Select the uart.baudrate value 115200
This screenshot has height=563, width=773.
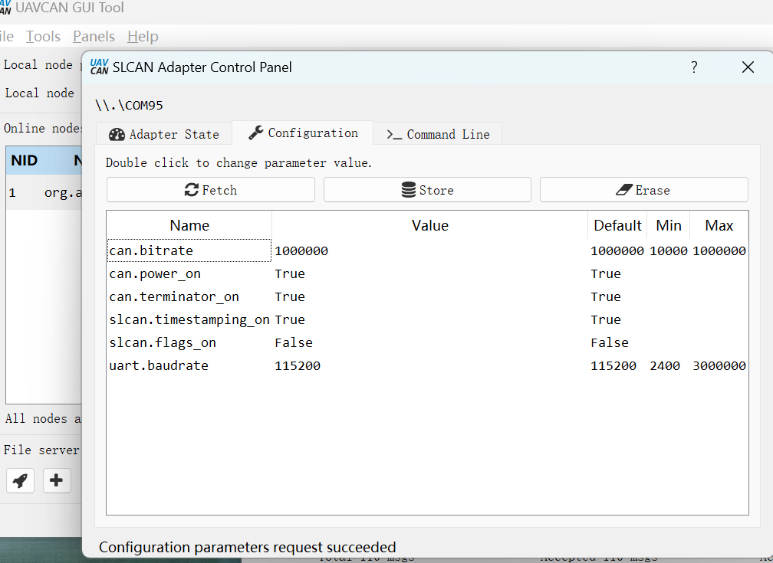298,365
